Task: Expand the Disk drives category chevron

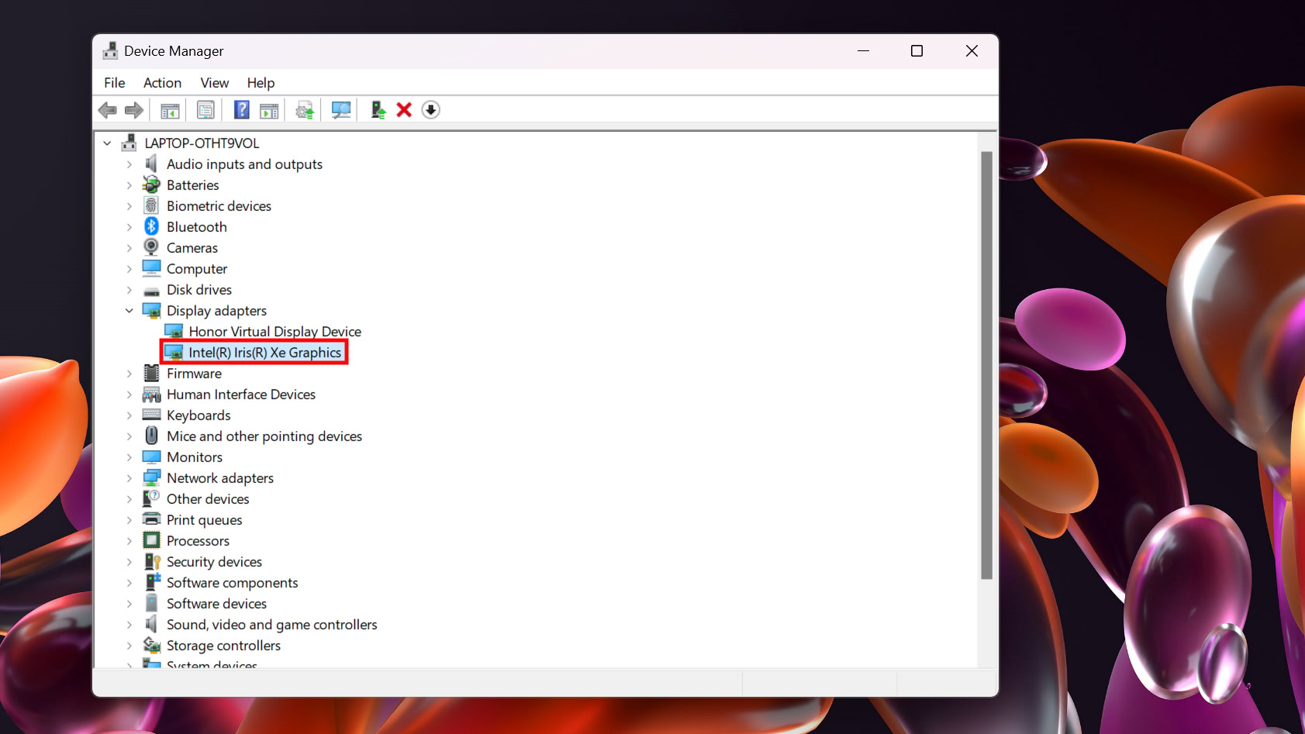Action: 129,290
